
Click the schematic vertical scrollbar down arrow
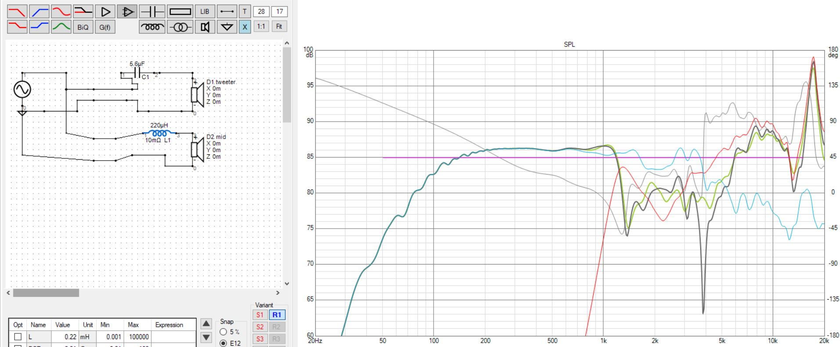[x=287, y=284]
